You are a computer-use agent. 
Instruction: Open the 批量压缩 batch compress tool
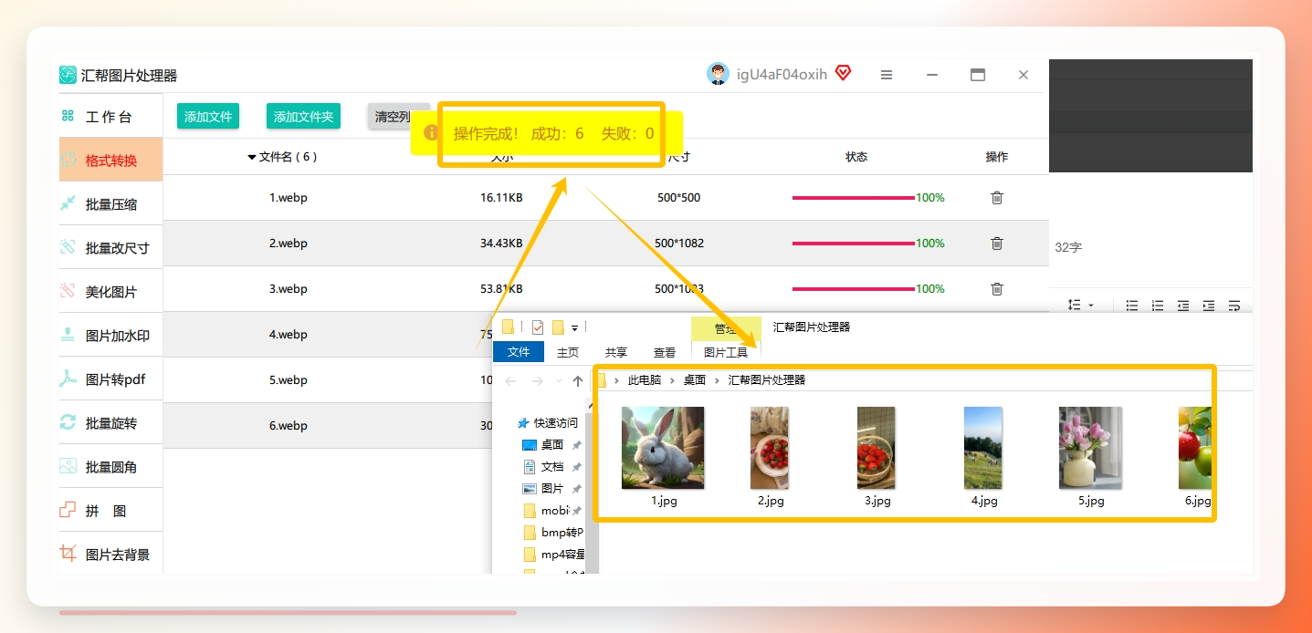(x=110, y=204)
